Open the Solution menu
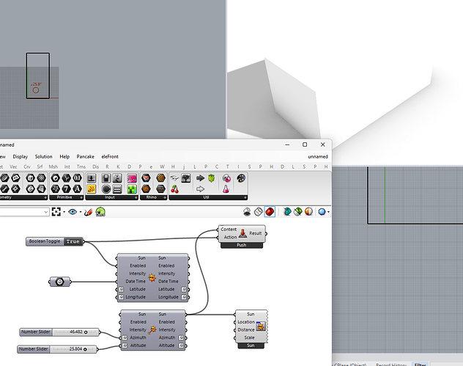This screenshot has height=366, width=463. click(43, 157)
